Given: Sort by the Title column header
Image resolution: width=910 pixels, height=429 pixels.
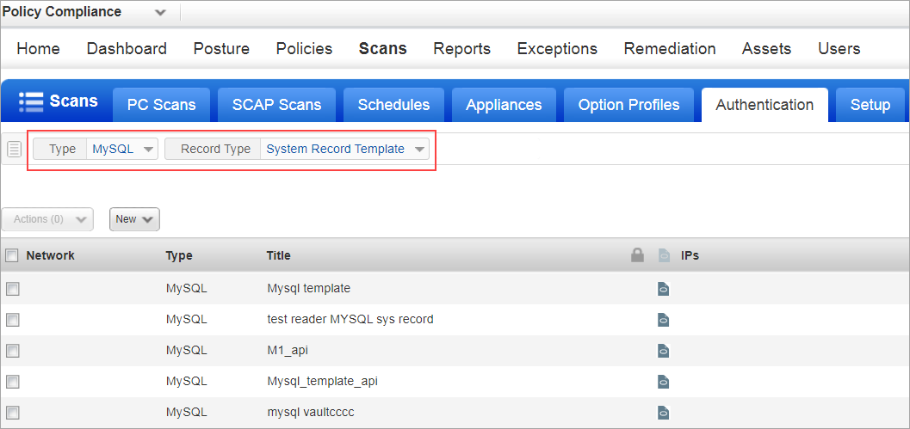Looking at the screenshot, I should pos(278,255).
